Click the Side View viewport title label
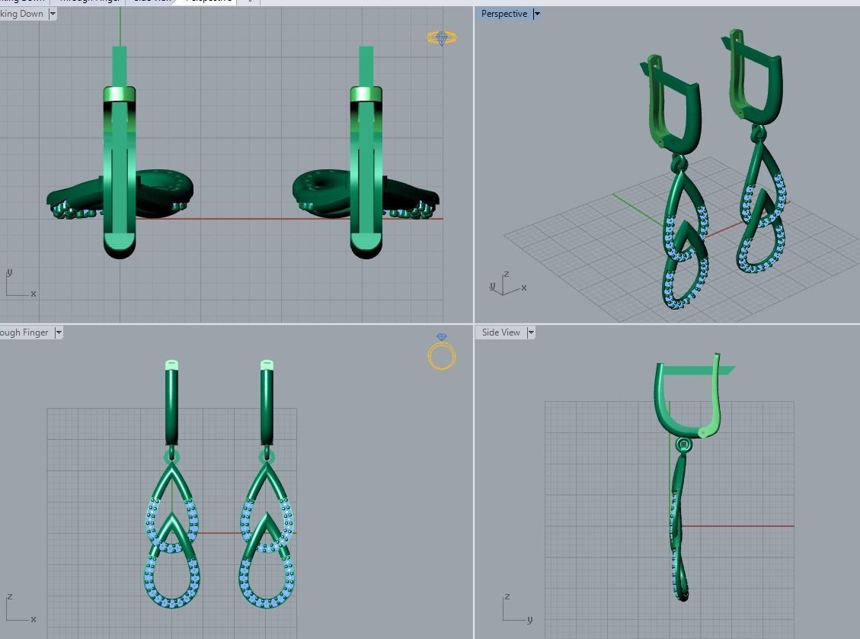The height and width of the screenshot is (639, 860). (x=500, y=332)
